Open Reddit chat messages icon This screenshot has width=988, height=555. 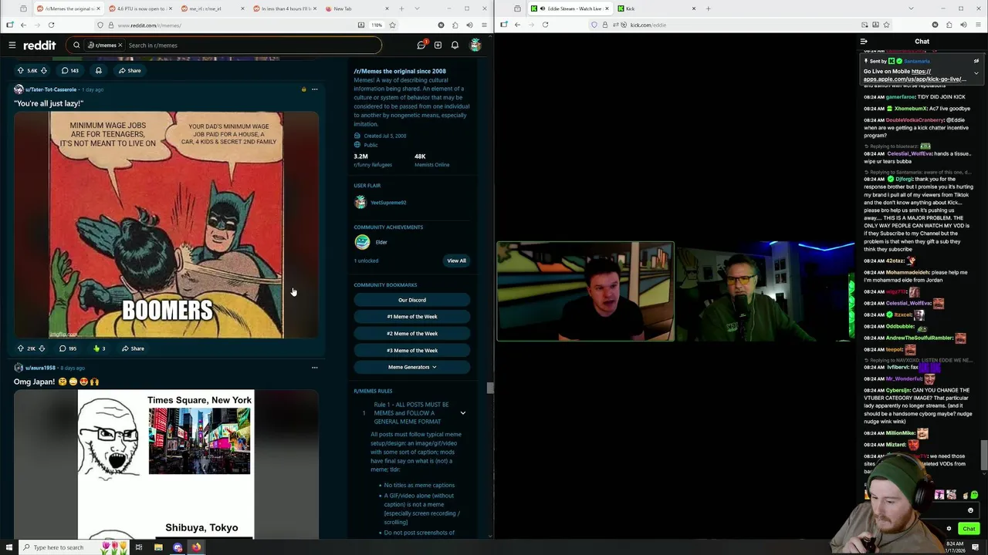coord(421,45)
